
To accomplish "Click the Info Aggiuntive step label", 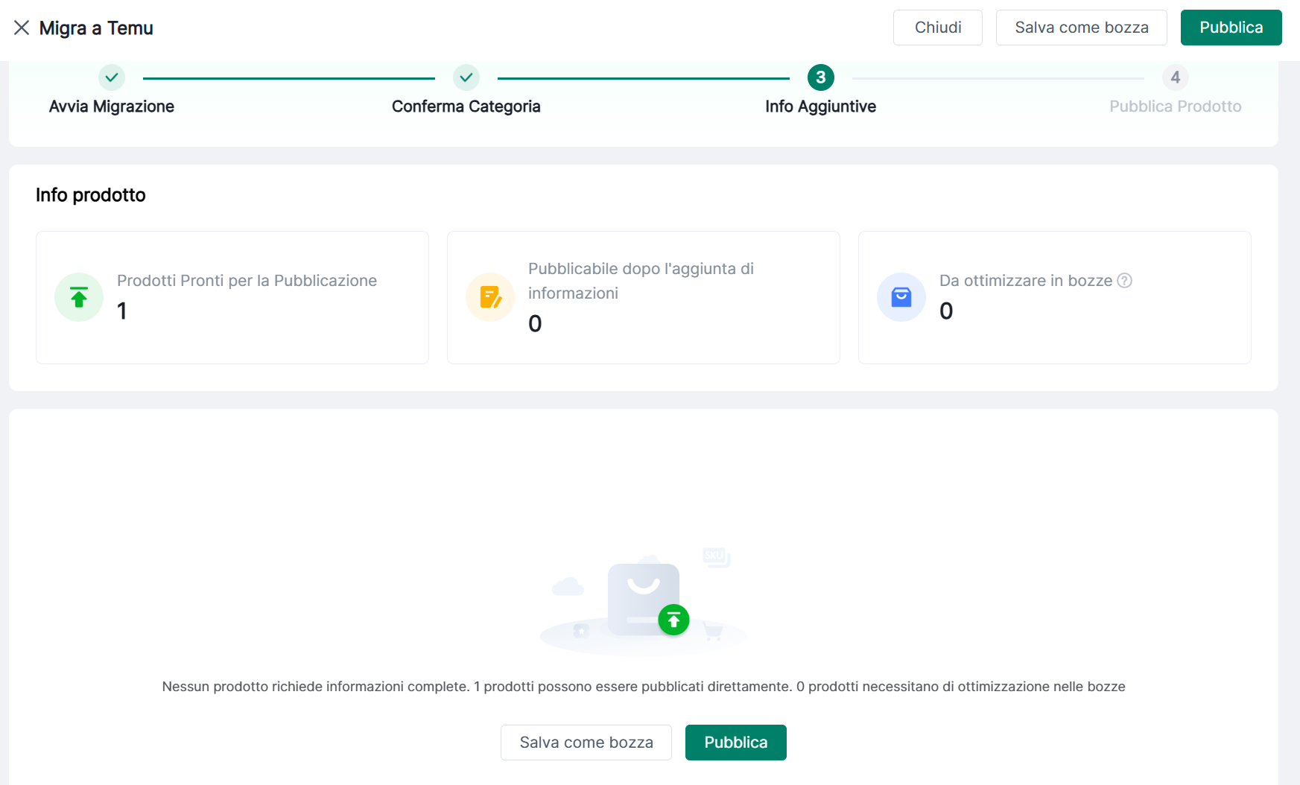I will [820, 107].
